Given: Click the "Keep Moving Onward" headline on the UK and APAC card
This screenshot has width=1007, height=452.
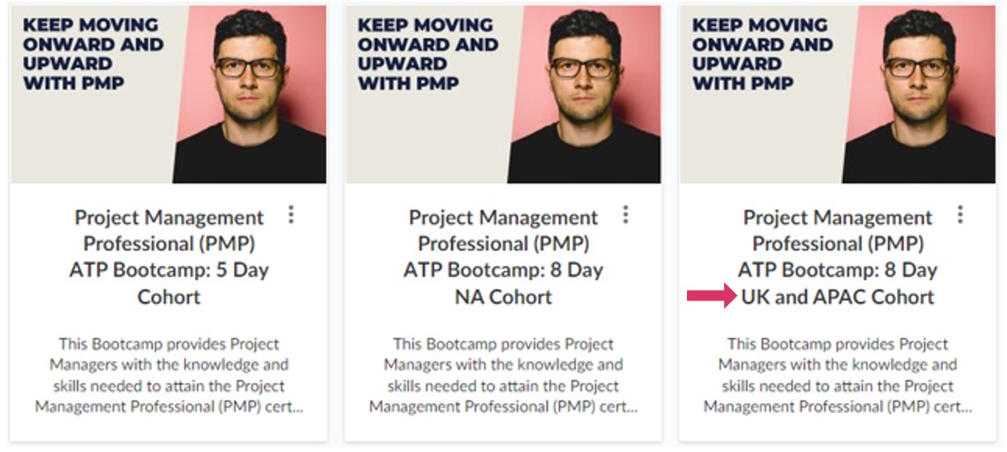Looking at the screenshot, I should [761, 53].
